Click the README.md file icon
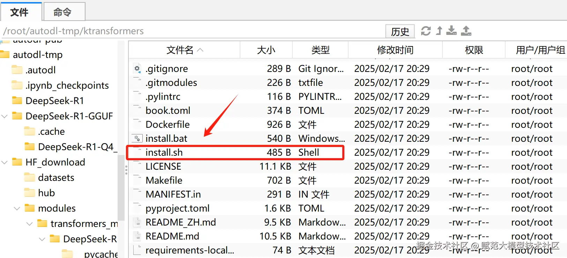This screenshot has height=258, width=567. tap(137, 236)
